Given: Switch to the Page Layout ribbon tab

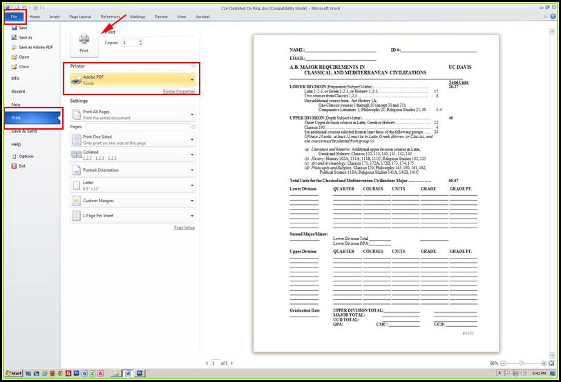Looking at the screenshot, I should pos(79,16).
